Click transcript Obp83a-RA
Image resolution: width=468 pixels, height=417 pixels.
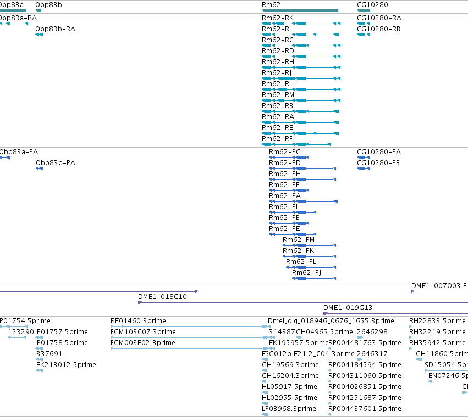(x=14, y=24)
